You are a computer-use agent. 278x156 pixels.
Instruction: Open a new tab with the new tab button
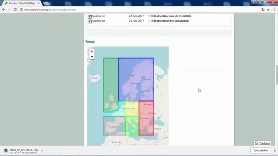point(46,3)
